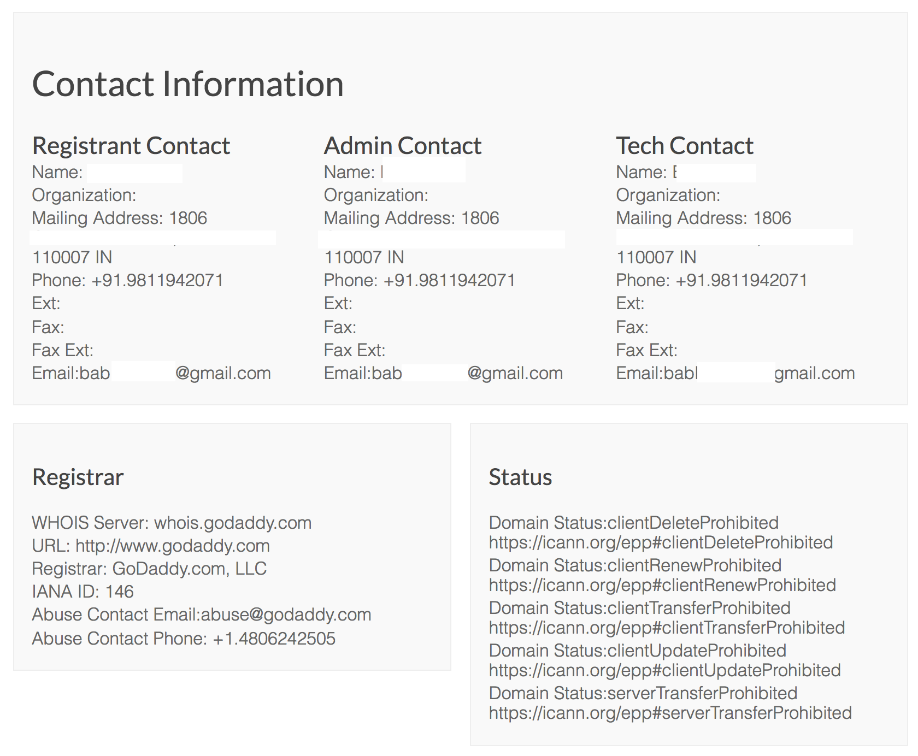The width and height of the screenshot is (918, 756).
Task: Select the Registrant Contact heading
Action: coord(131,146)
